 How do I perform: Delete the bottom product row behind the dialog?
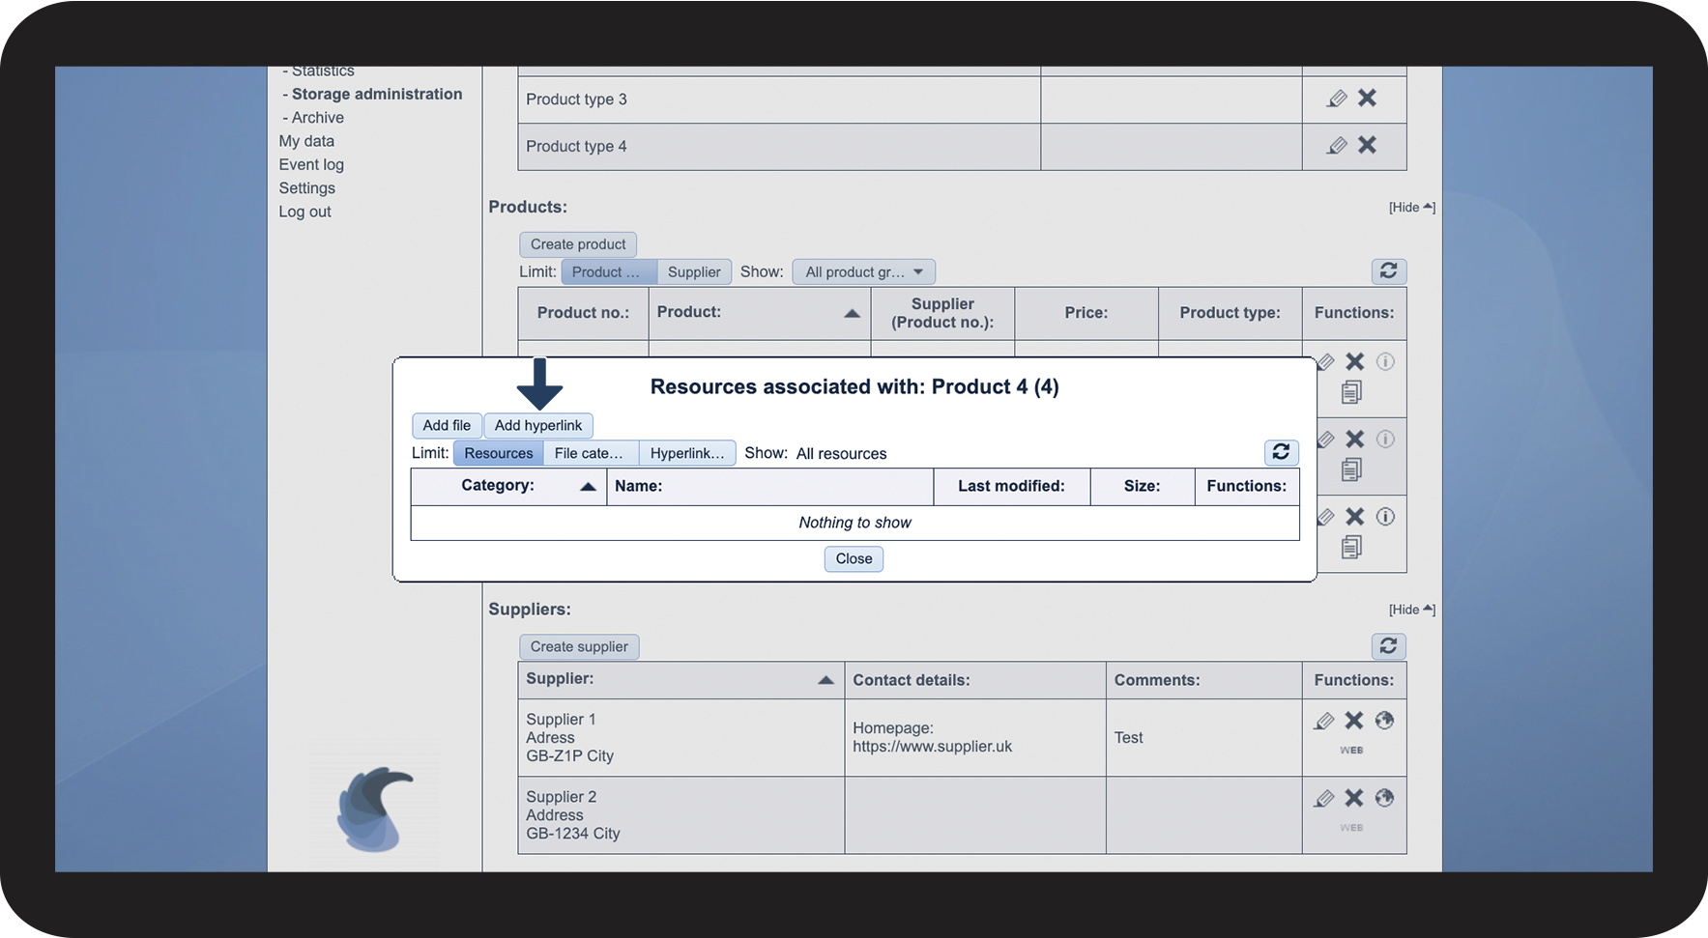(x=1355, y=517)
